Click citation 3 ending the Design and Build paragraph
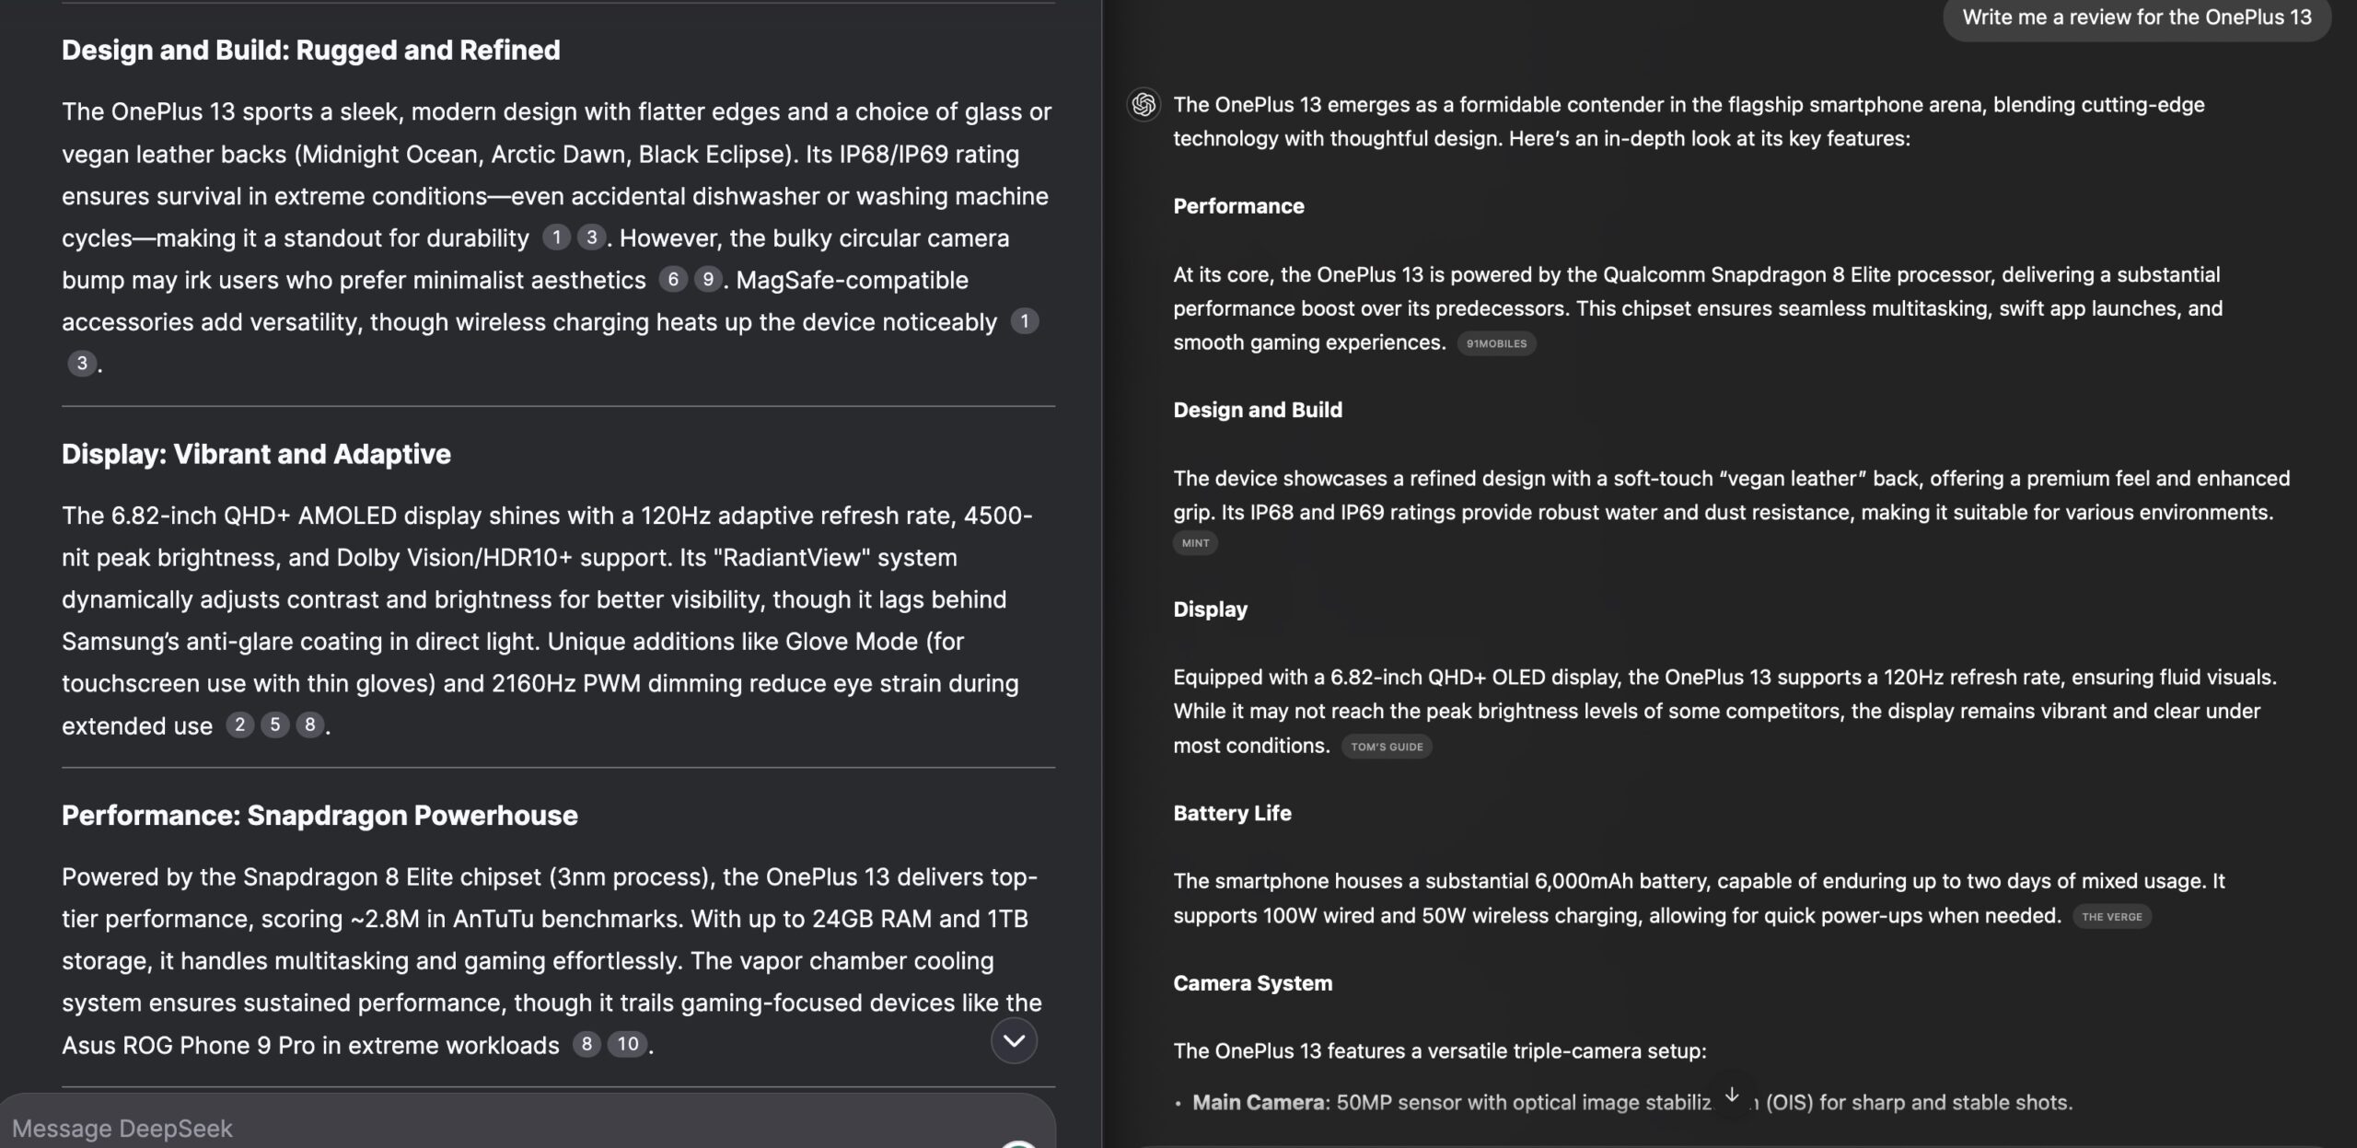The width and height of the screenshot is (2357, 1148). [x=82, y=364]
